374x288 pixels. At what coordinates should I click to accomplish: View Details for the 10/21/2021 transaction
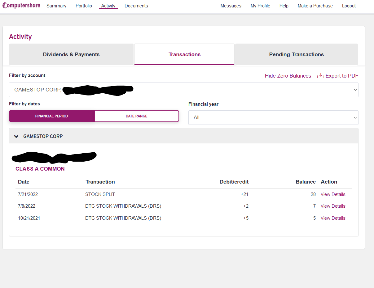coord(333,218)
